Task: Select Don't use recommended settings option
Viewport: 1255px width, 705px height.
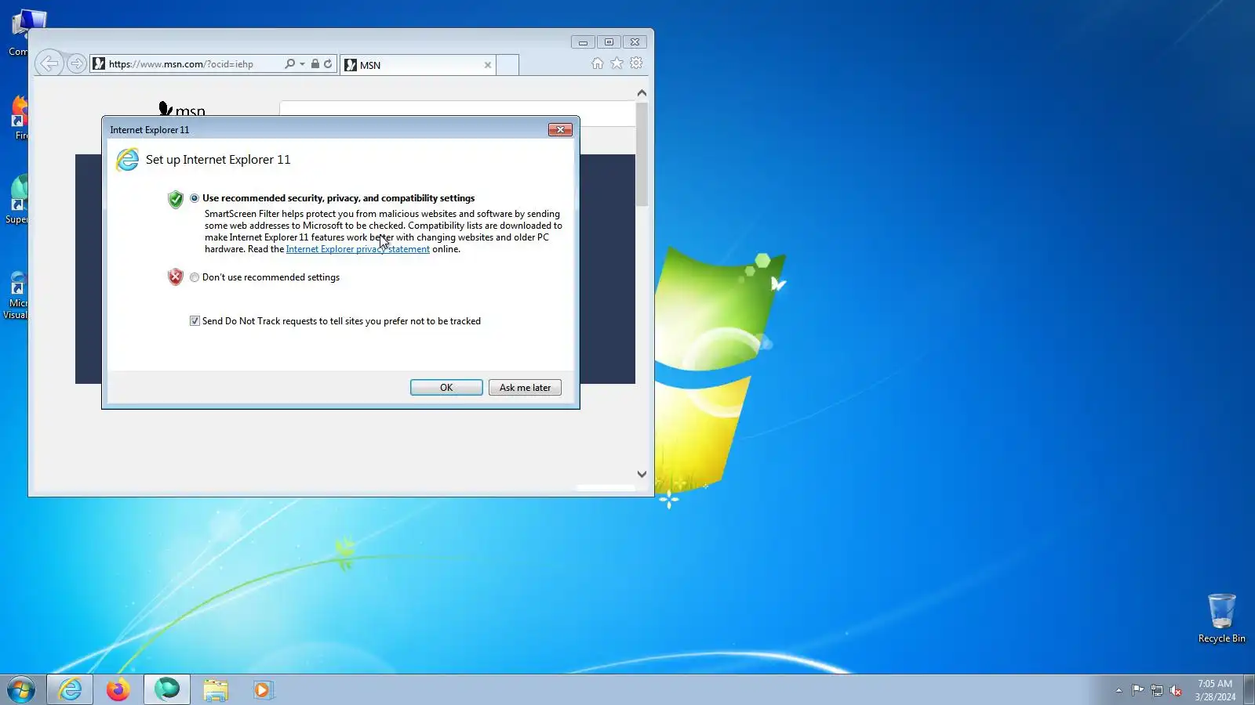Action: (x=195, y=277)
